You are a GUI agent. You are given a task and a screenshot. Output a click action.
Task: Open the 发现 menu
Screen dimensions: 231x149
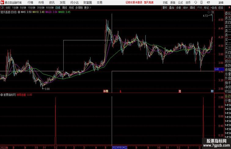tap(62, 2)
